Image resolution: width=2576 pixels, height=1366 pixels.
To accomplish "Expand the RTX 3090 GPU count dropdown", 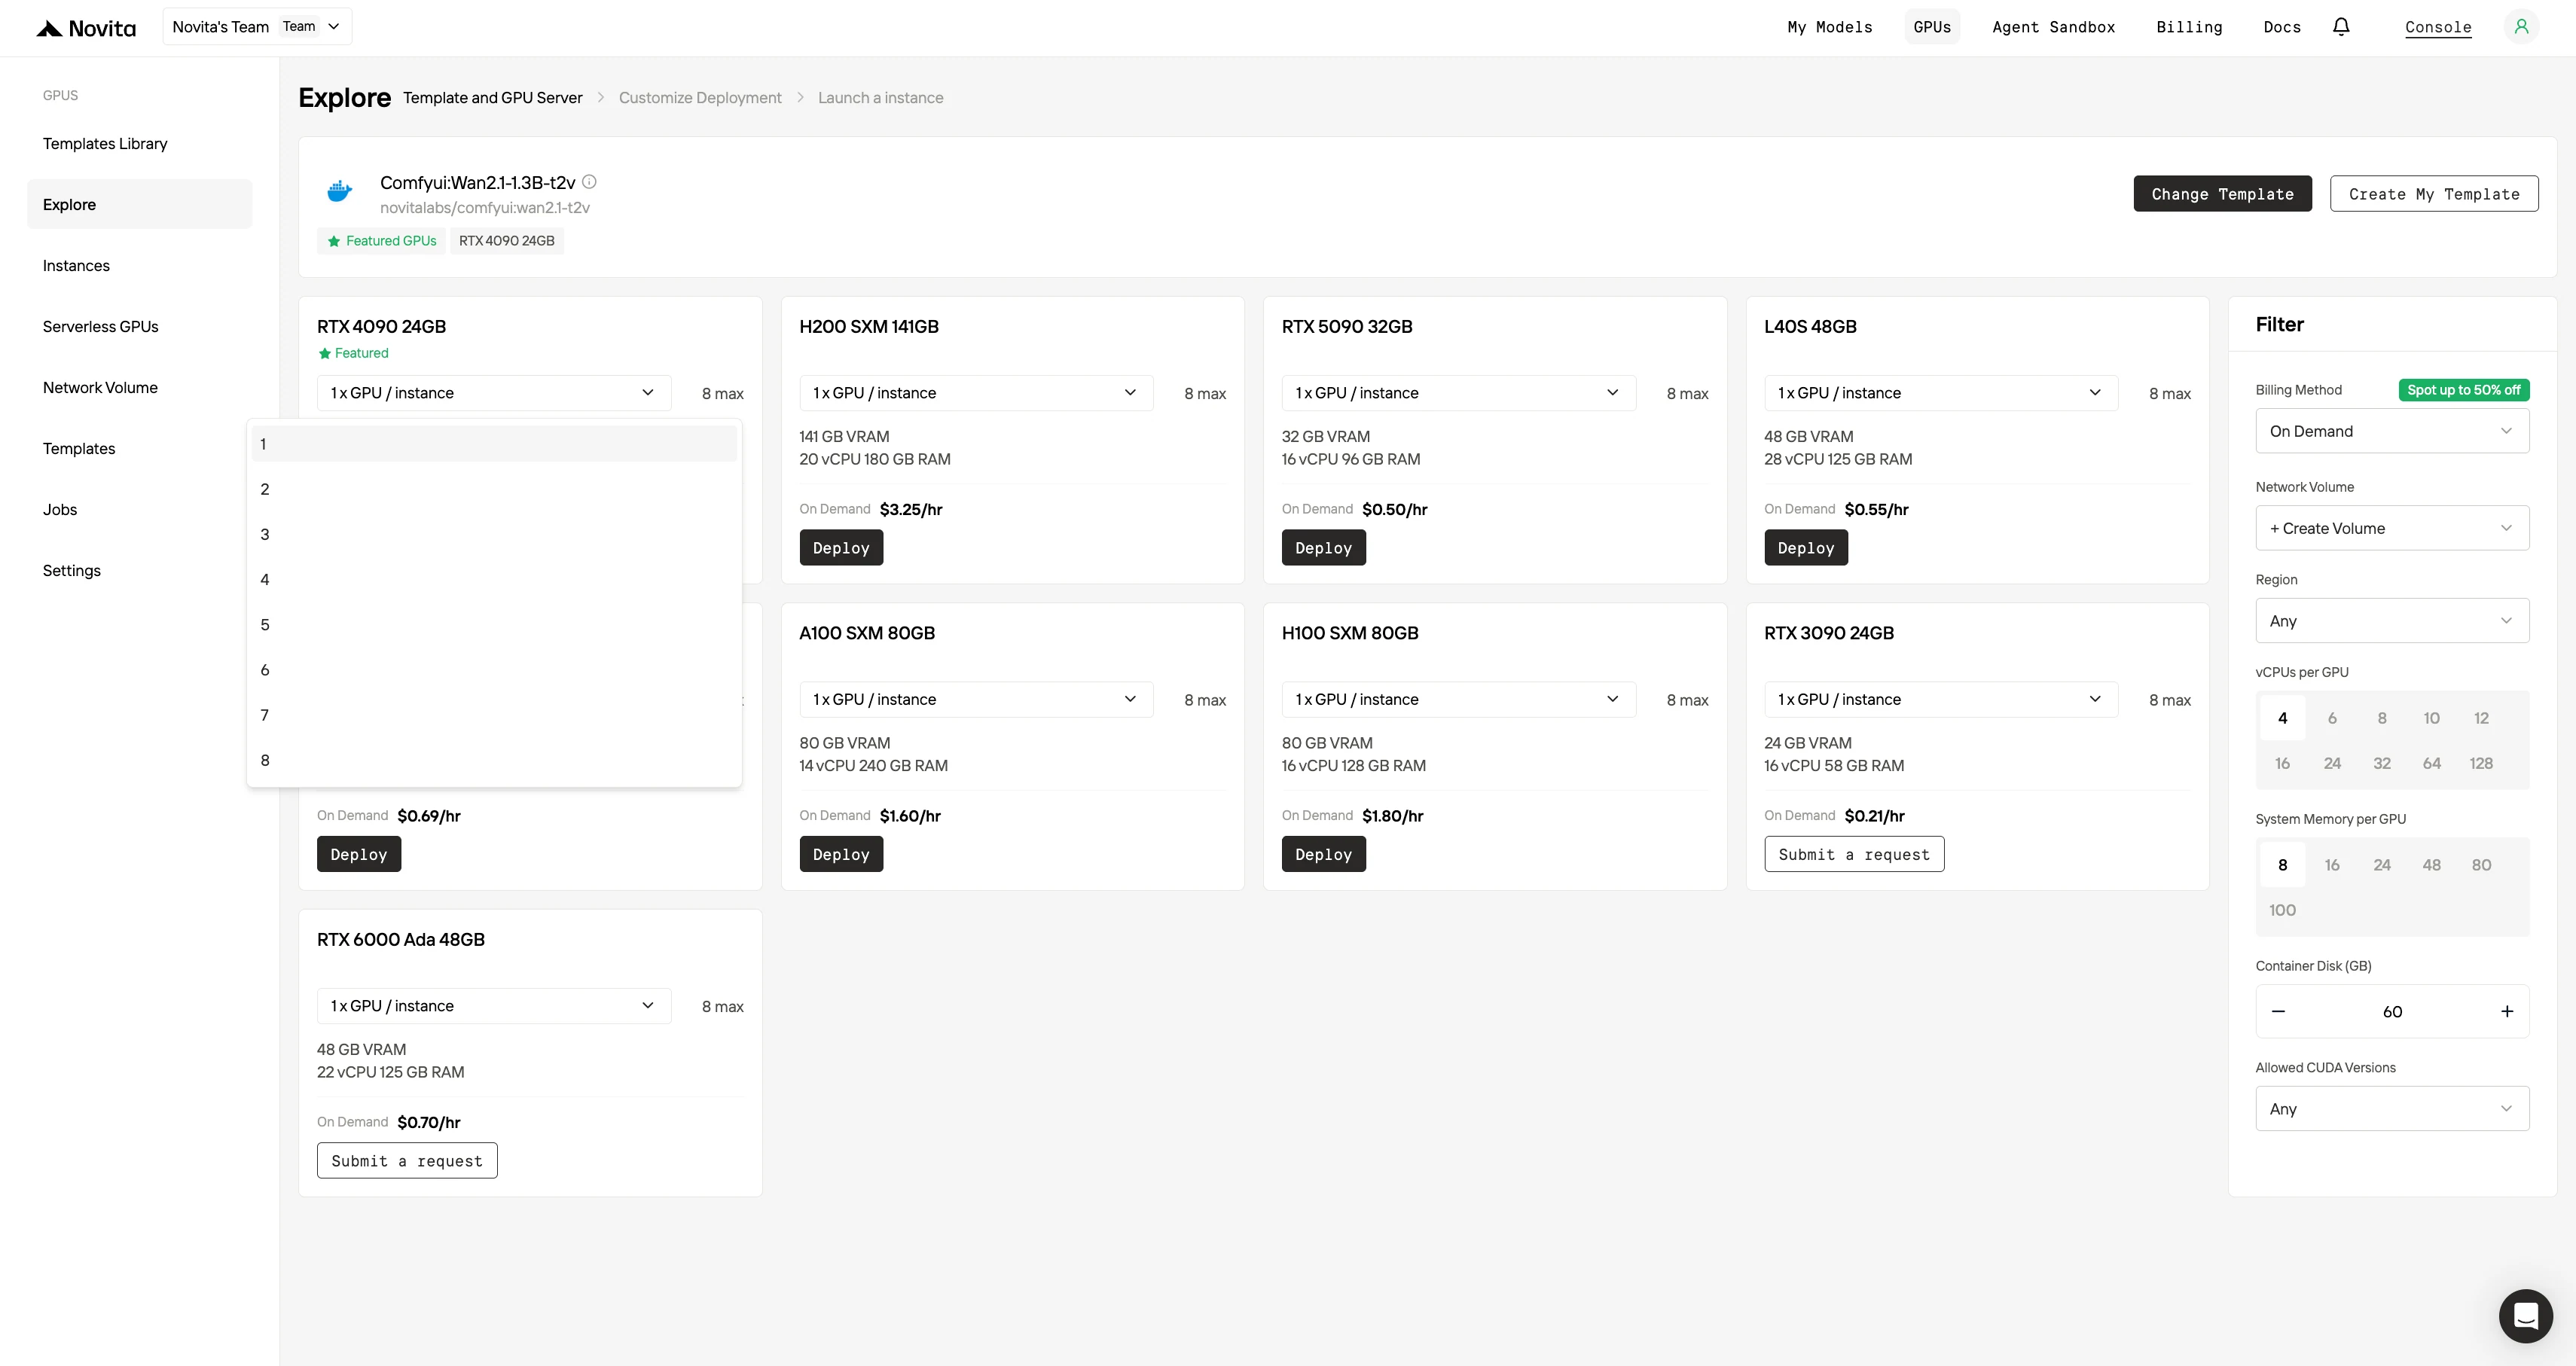I will click(1941, 700).
